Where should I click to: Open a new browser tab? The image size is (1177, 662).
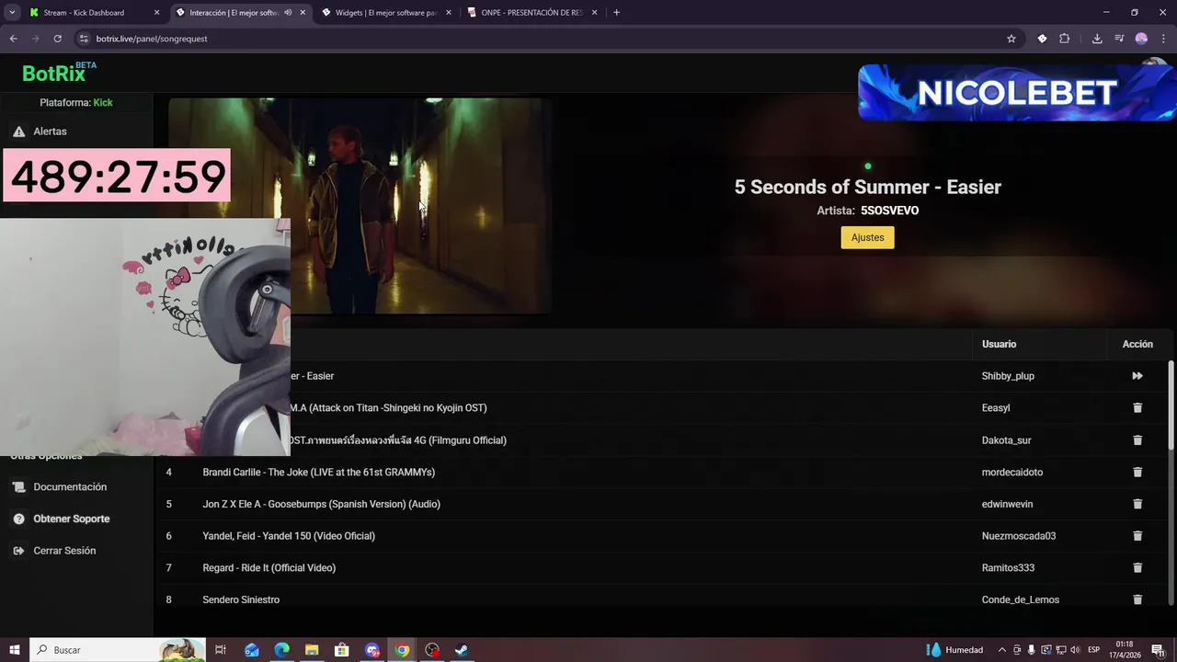tap(616, 13)
